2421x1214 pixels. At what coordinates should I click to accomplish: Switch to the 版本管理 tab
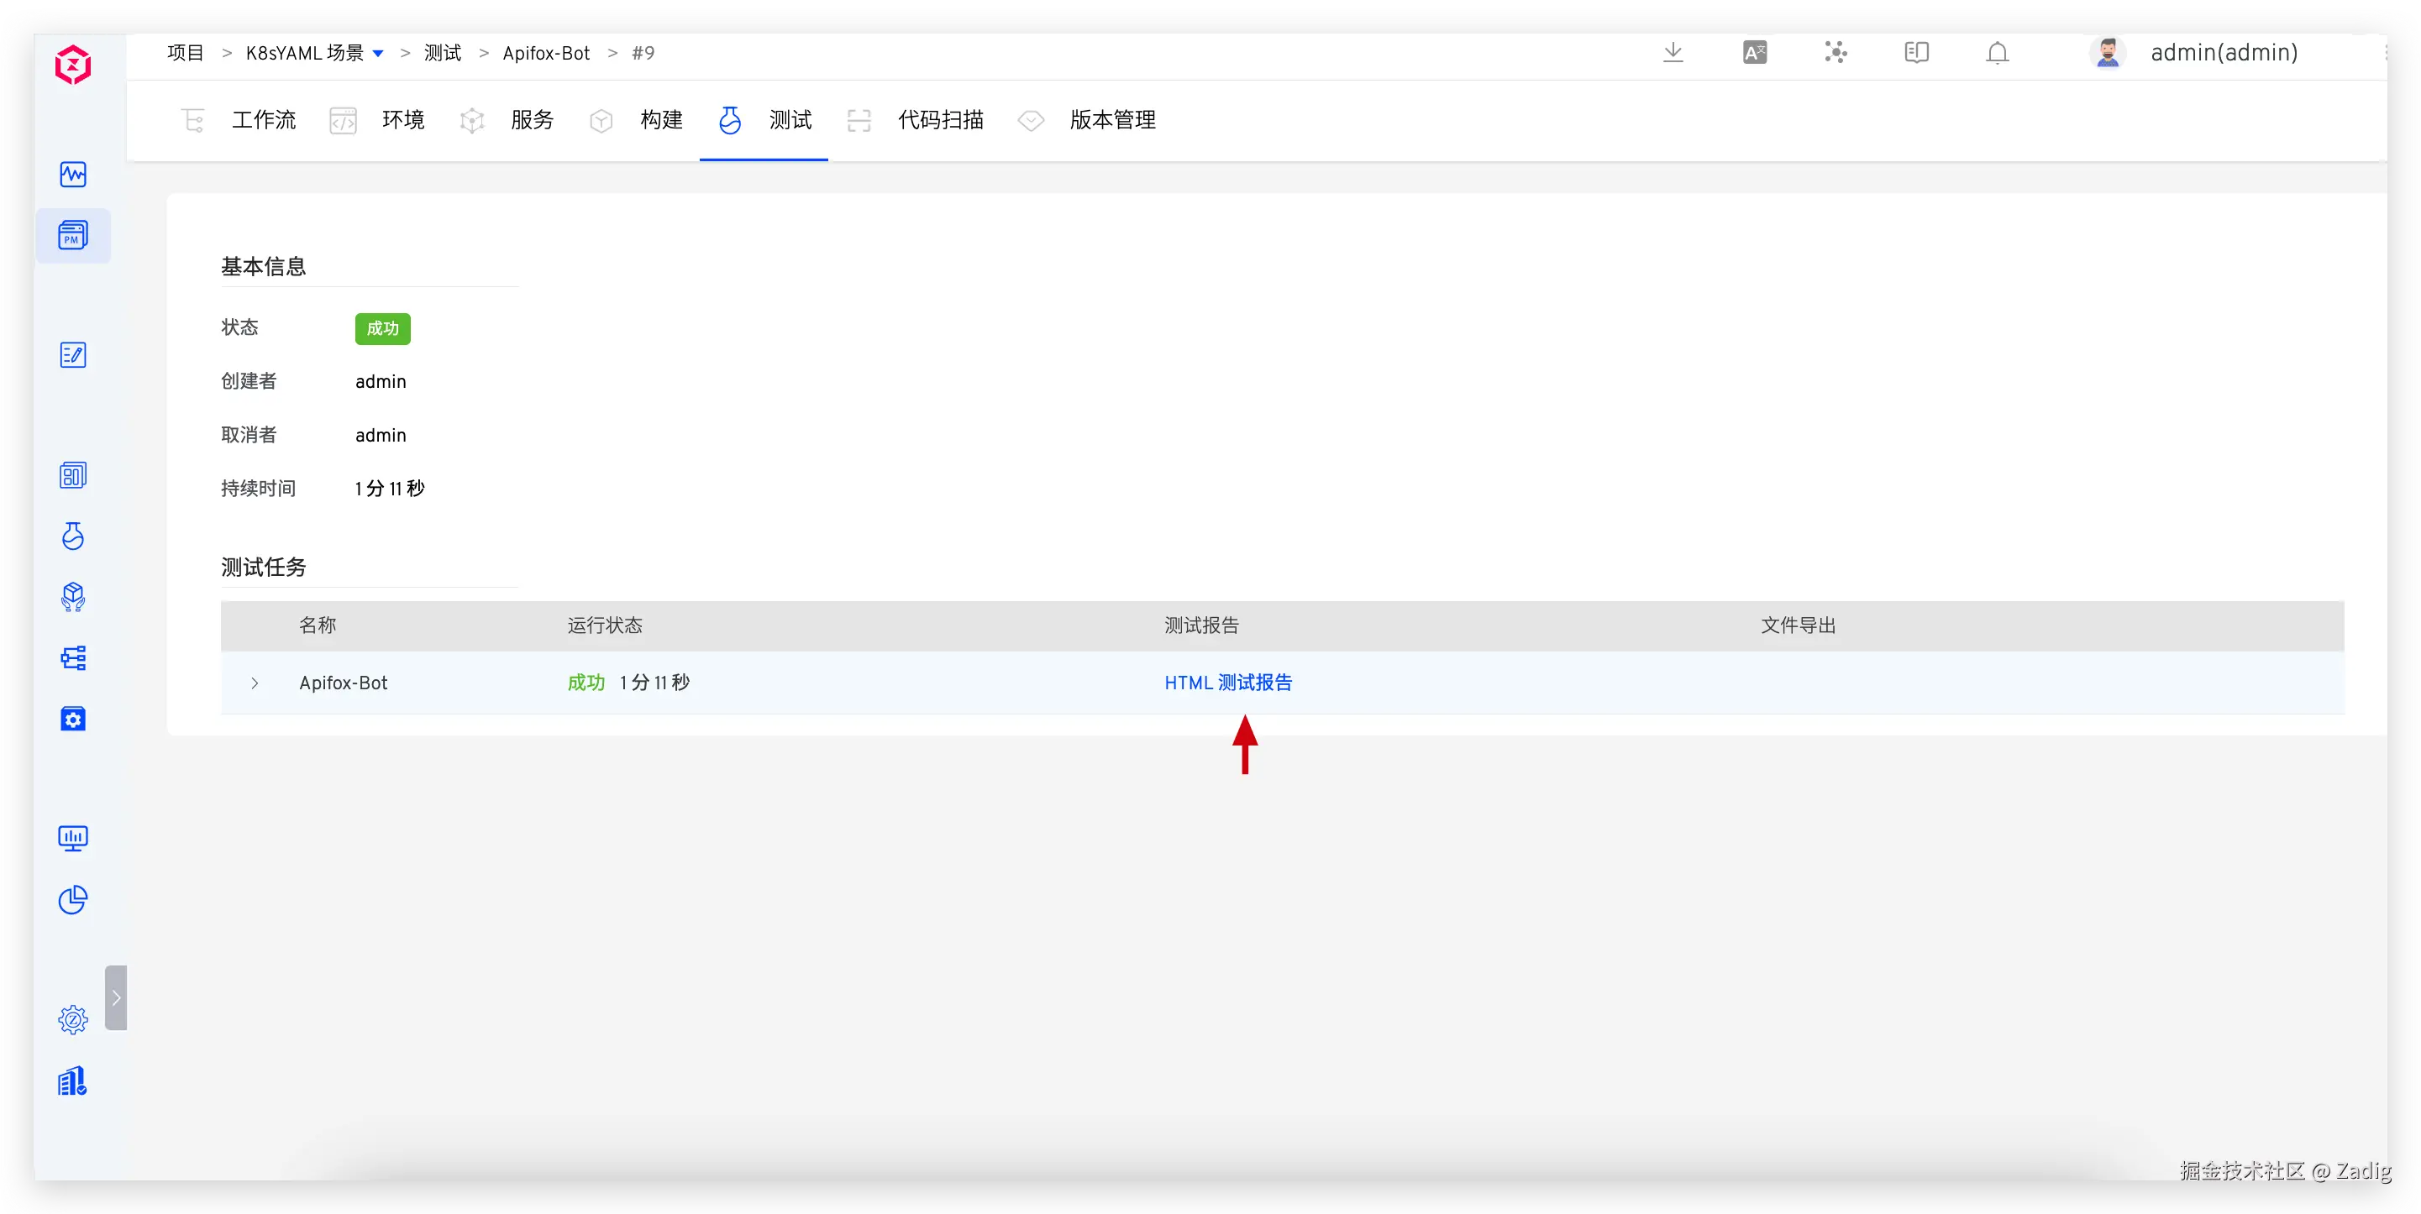point(1112,120)
